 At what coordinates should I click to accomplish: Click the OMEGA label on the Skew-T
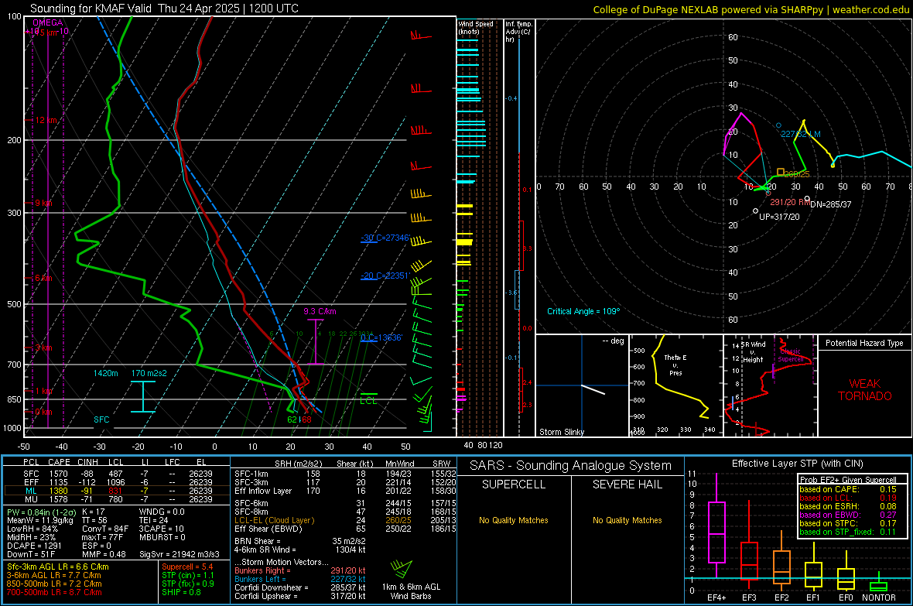(48, 22)
